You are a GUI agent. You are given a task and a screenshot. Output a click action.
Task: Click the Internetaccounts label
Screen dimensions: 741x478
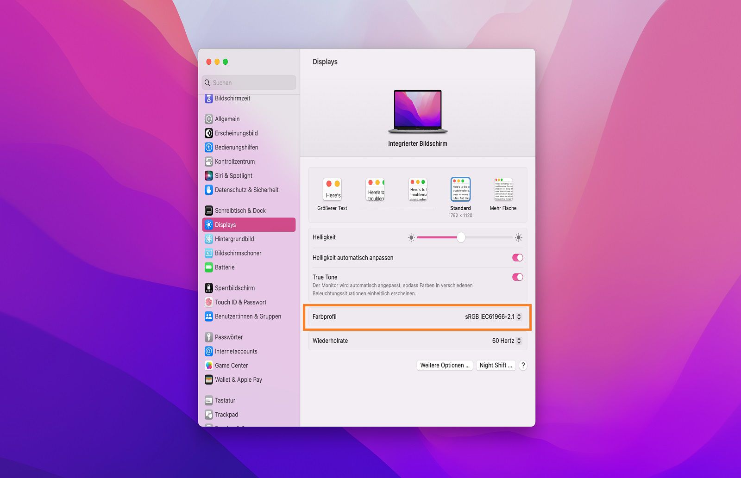(x=236, y=351)
